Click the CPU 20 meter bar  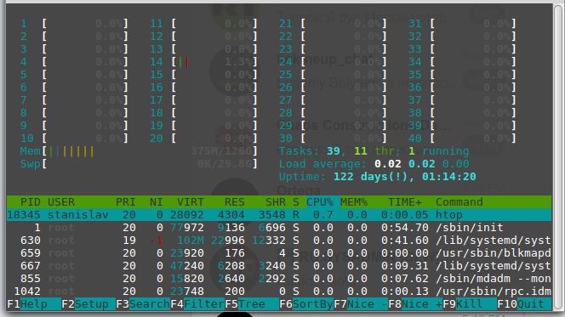coord(203,139)
